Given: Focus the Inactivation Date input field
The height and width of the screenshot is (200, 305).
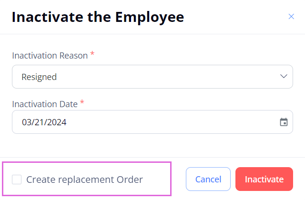Looking at the screenshot, I should (152, 122).
